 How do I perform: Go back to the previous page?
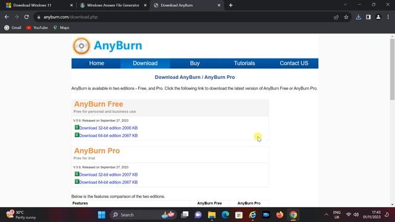point(7,17)
